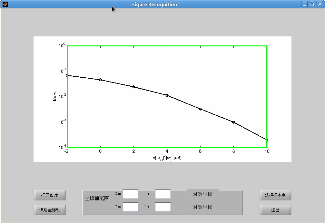Viewport: 325px width, 223px height.
Task: Close the Figure Recognition window
Action: point(320,4)
